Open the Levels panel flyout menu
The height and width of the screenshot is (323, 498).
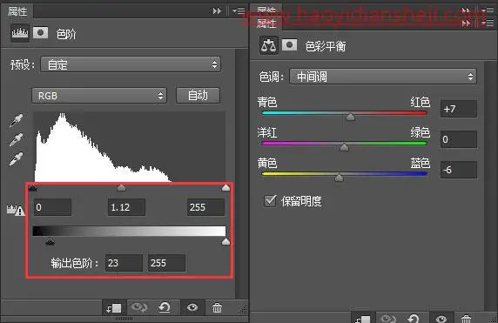coord(239,10)
